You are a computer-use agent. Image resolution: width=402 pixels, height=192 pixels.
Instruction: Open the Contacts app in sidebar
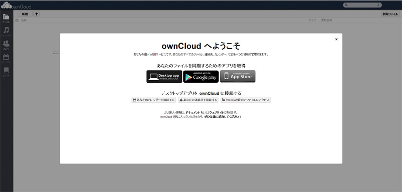[6, 45]
